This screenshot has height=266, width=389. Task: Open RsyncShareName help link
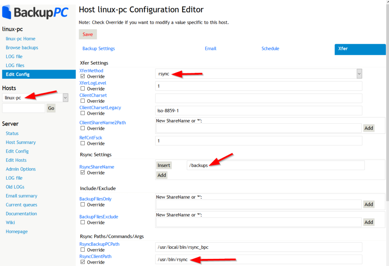(96, 167)
